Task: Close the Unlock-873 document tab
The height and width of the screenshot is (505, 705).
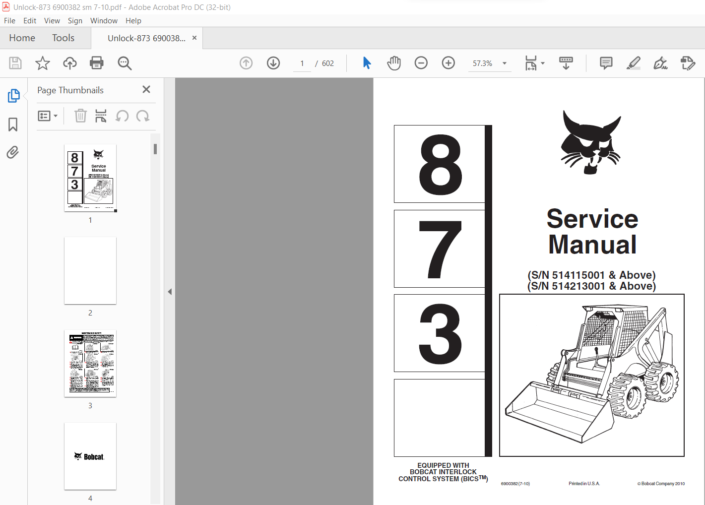Action: [x=194, y=38]
